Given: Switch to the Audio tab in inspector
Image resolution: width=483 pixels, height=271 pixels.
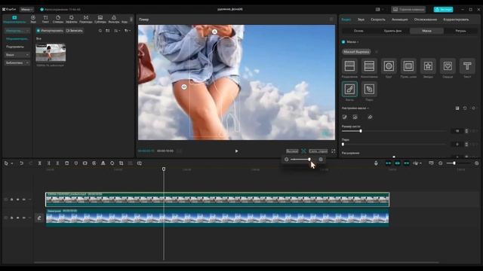Looking at the screenshot, I should (361, 20).
